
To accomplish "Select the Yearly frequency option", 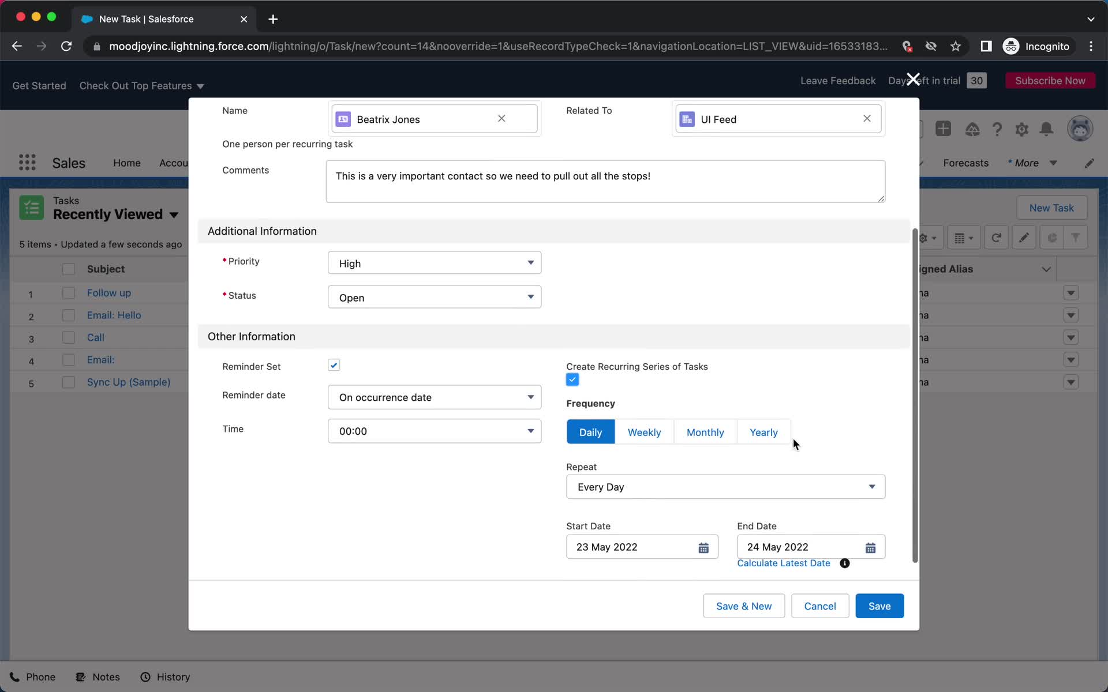I will coord(763,432).
